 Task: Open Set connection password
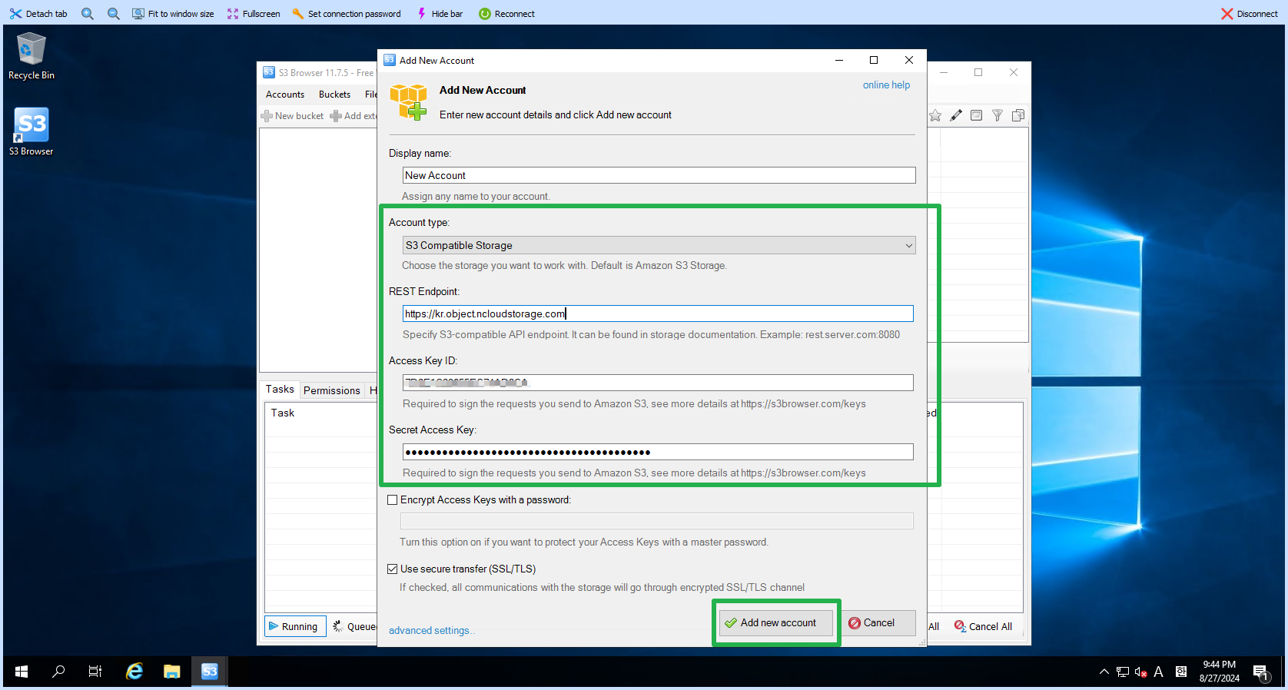tap(347, 14)
